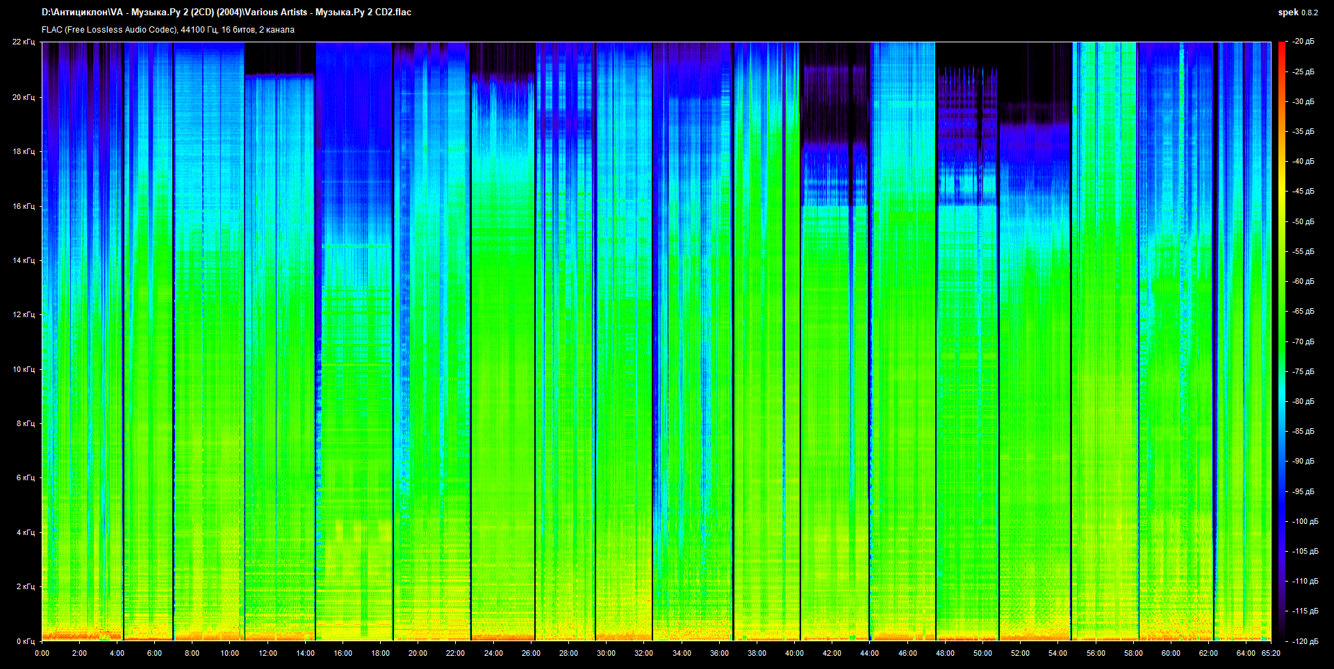Click the -50 дБ scale label
This screenshot has height=669, width=1334.
pyautogui.click(x=1303, y=221)
